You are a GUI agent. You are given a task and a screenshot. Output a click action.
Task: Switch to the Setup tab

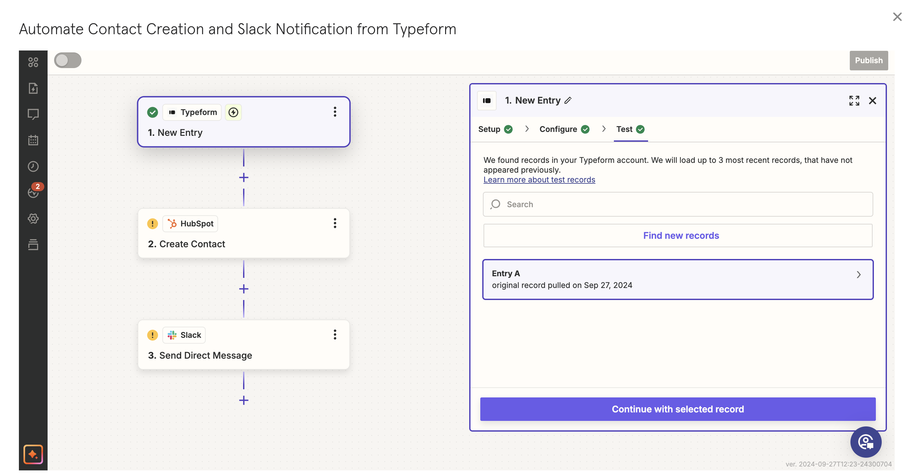[x=495, y=129]
